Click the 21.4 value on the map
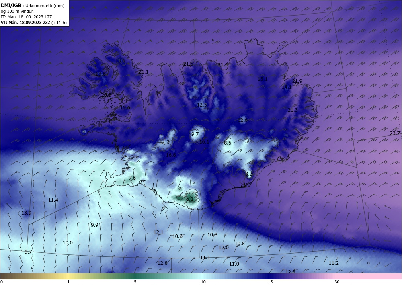This screenshot has height=285, width=402. (x=223, y=65)
